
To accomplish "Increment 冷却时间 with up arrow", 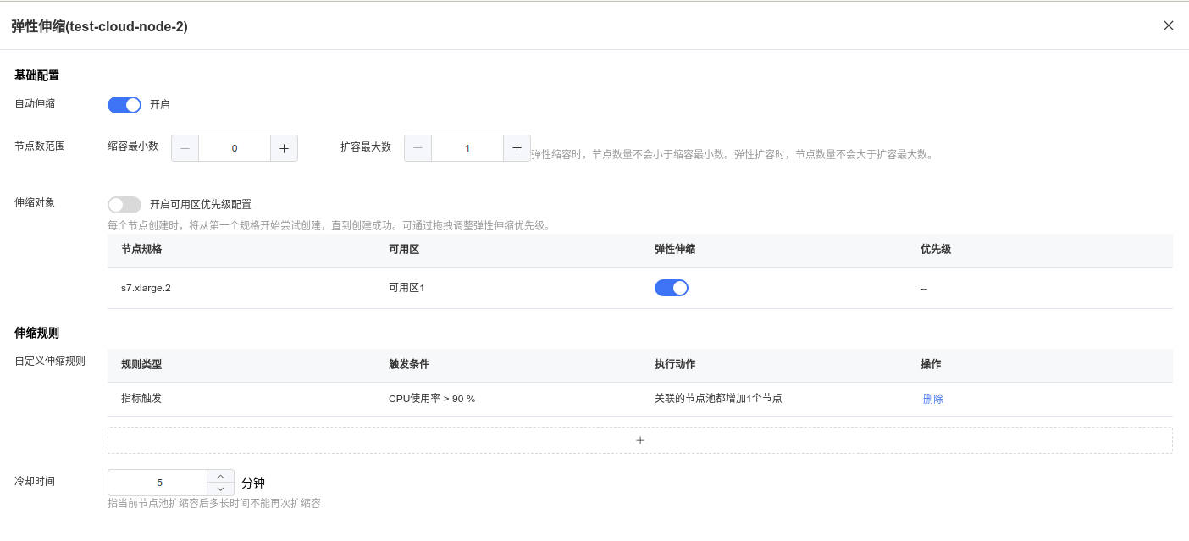I will (220, 477).
